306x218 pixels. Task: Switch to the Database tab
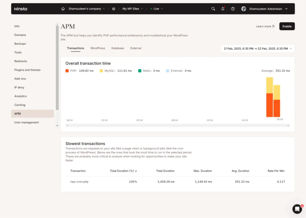point(117,48)
